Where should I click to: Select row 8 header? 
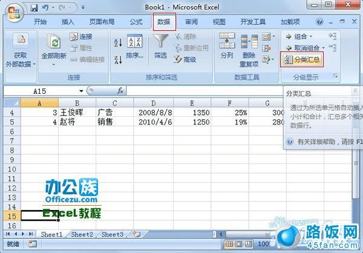(12, 150)
